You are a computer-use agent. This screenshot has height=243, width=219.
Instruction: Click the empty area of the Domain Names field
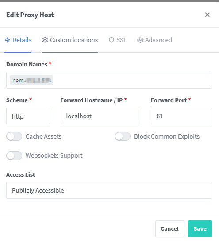coord(132,80)
